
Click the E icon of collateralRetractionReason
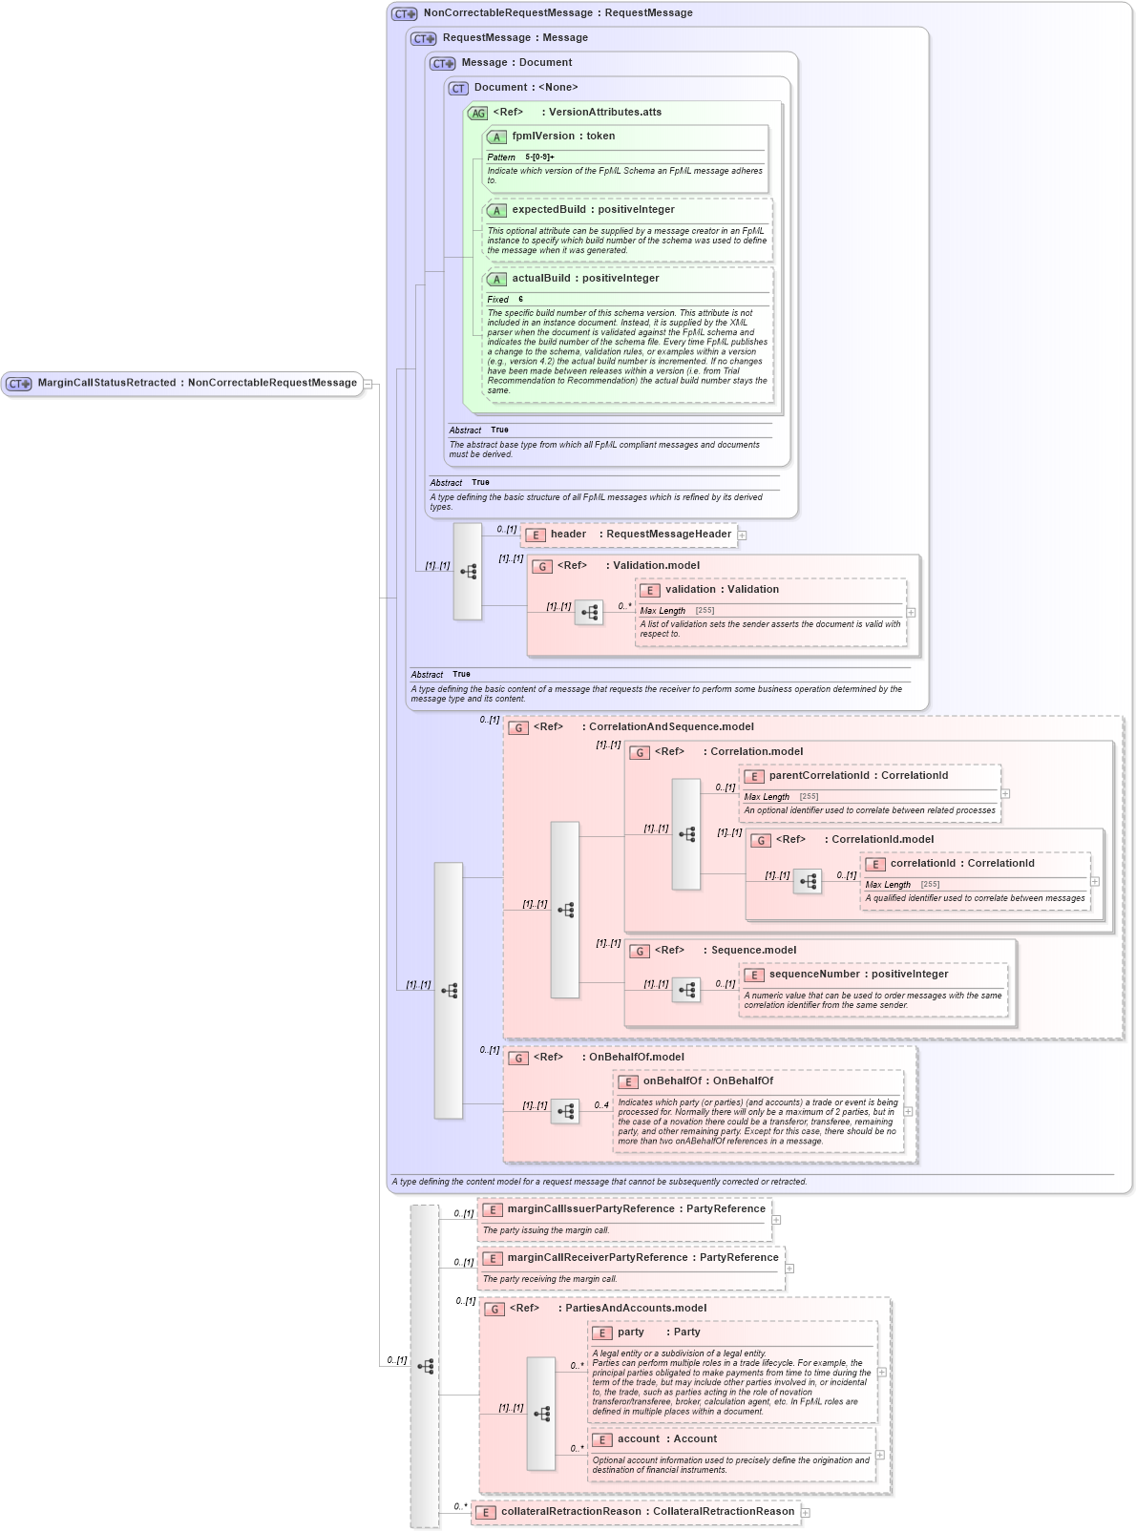pyautogui.click(x=486, y=1513)
